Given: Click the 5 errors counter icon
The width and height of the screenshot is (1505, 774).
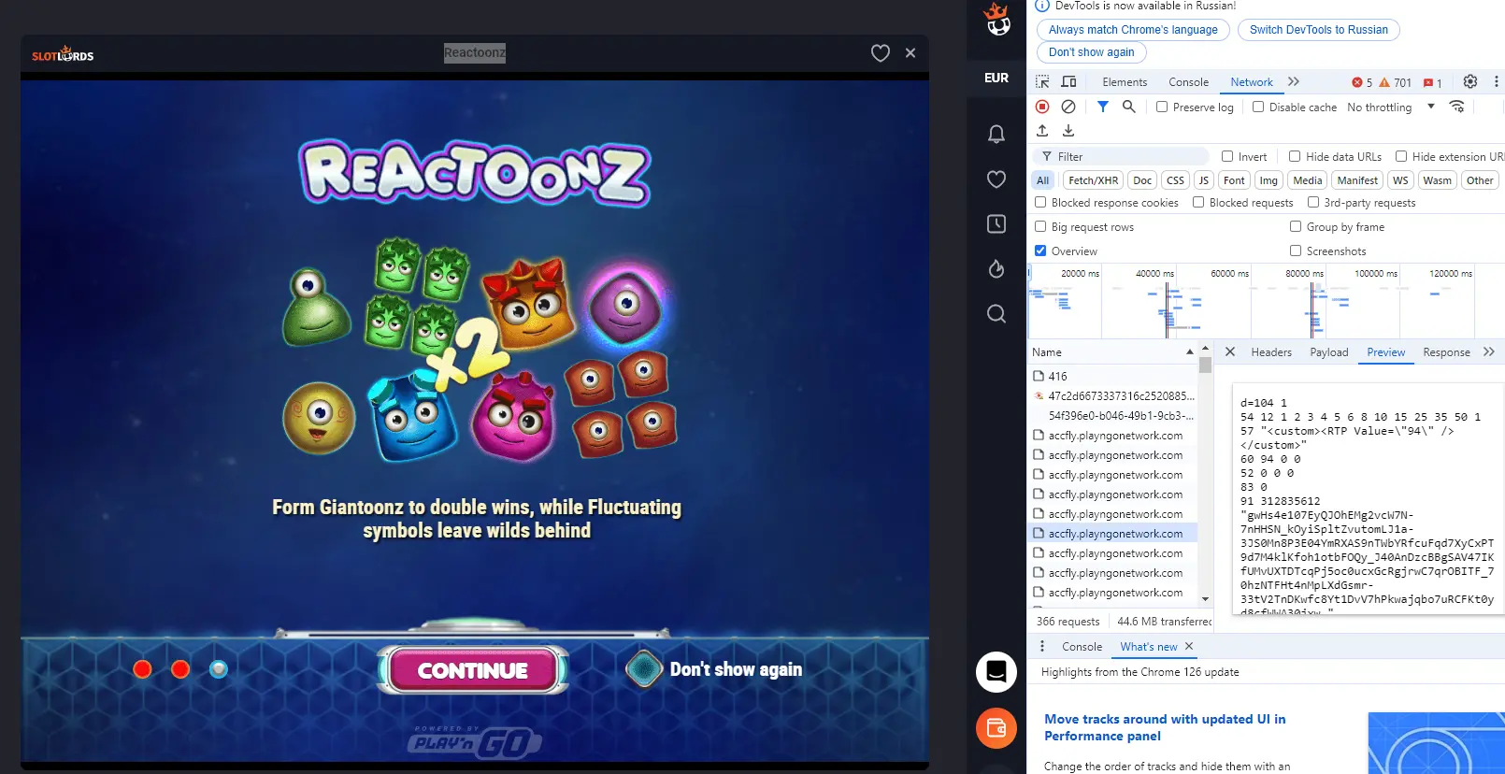Looking at the screenshot, I should pos(1362,82).
